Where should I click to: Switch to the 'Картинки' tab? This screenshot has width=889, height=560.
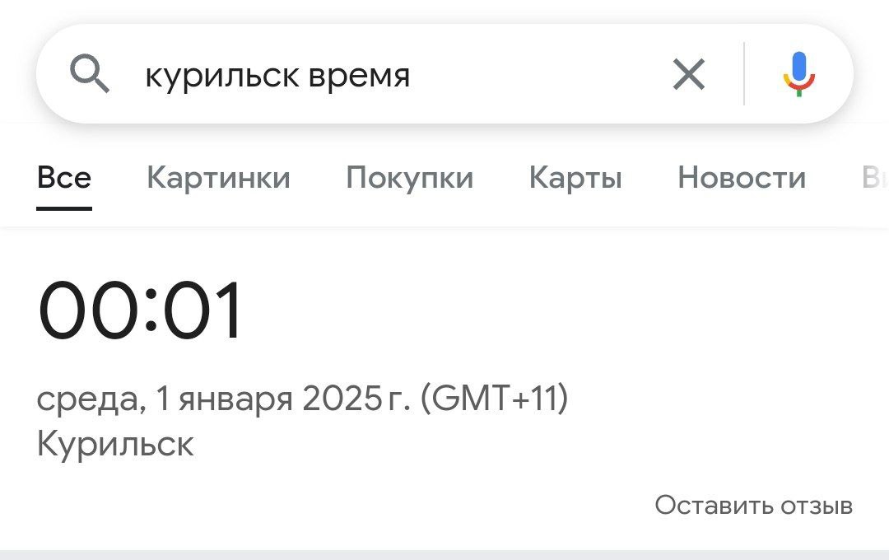tap(218, 177)
